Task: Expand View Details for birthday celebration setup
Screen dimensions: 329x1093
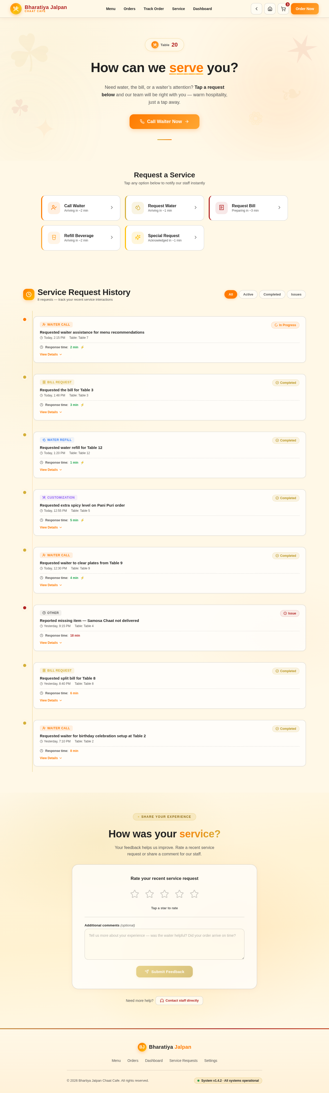Action: pyautogui.click(x=51, y=758)
